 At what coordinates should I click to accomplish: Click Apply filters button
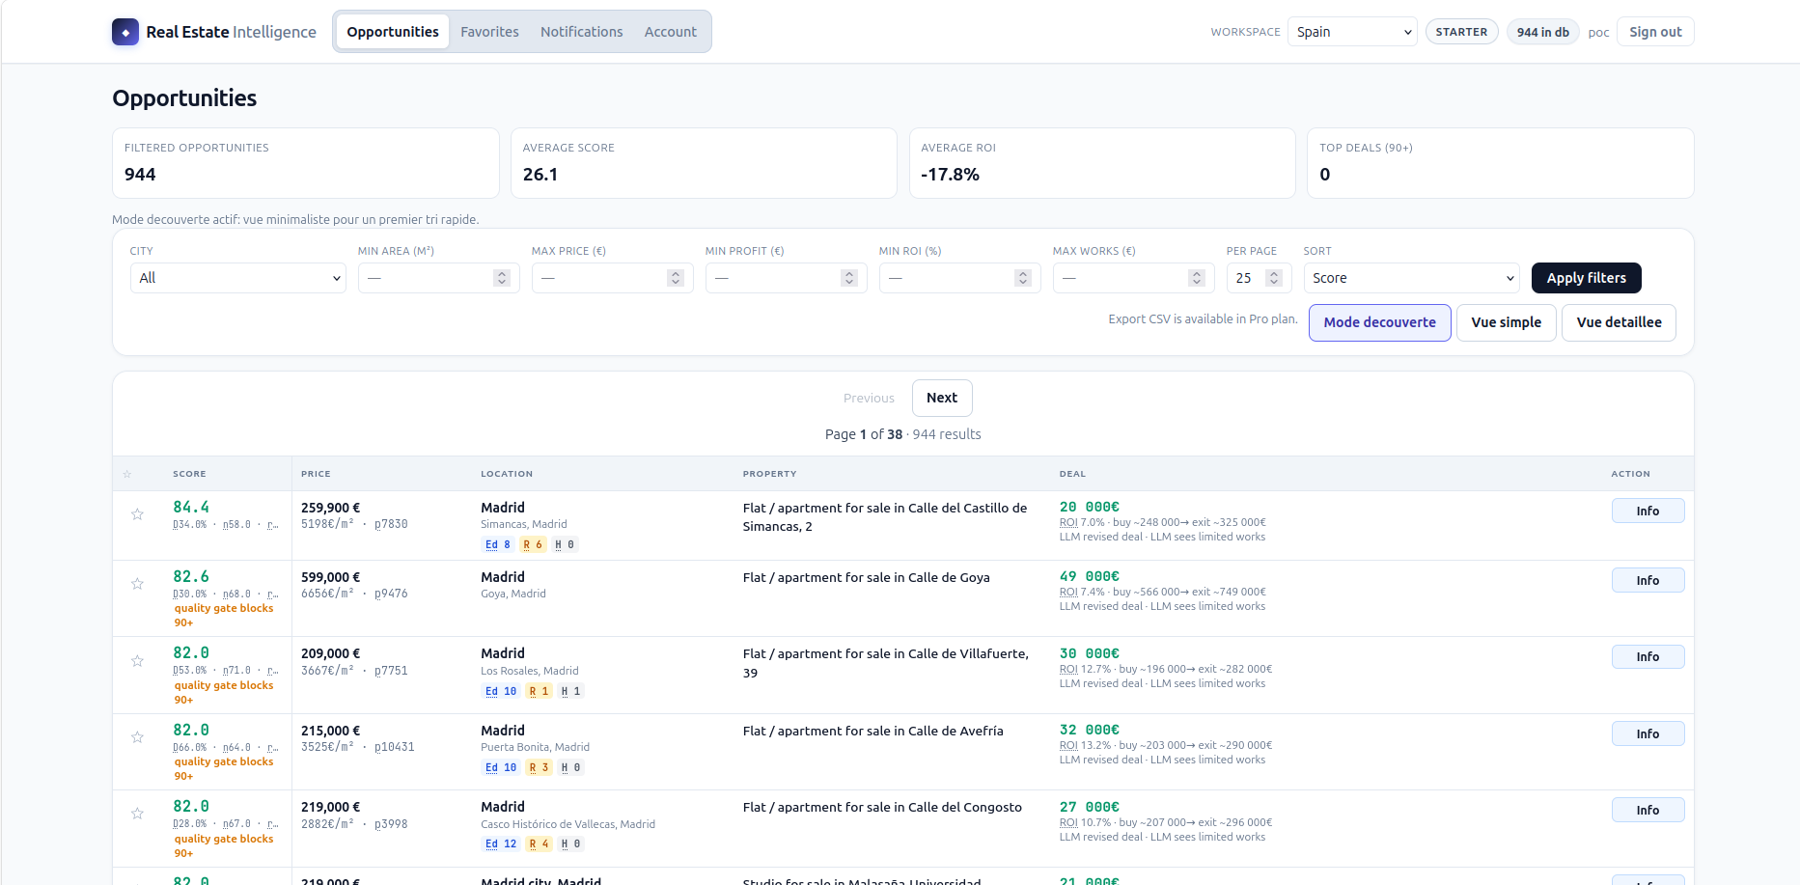click(x=1586, y=278)
